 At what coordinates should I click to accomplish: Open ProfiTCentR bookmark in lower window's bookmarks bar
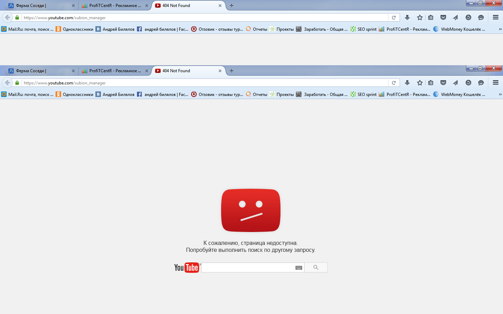(x=405, y=94)
